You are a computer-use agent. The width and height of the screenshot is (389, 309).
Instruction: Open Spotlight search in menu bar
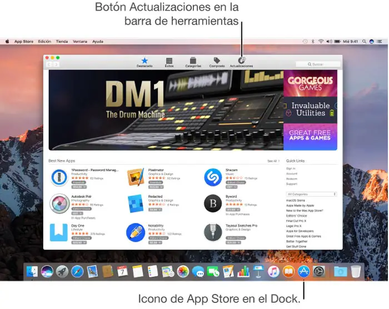pos(364,42)
